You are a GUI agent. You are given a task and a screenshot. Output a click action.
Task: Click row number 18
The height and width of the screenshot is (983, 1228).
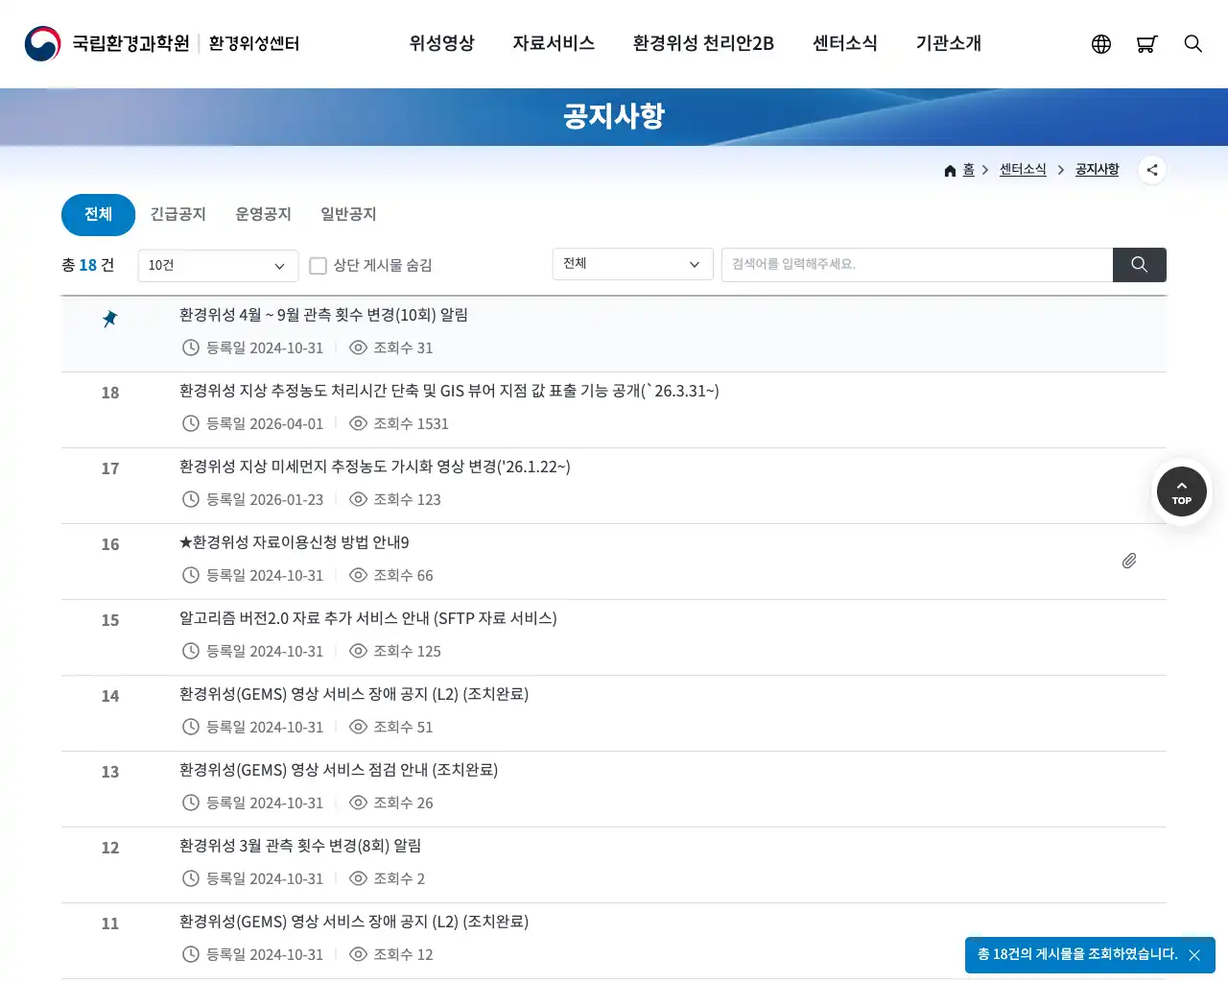click(110, 393)
